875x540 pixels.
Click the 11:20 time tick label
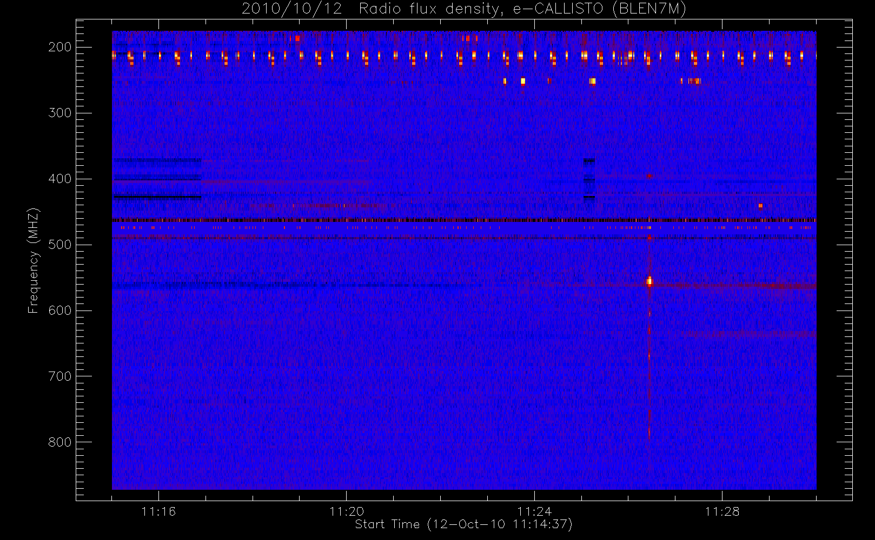pos(347,511)
